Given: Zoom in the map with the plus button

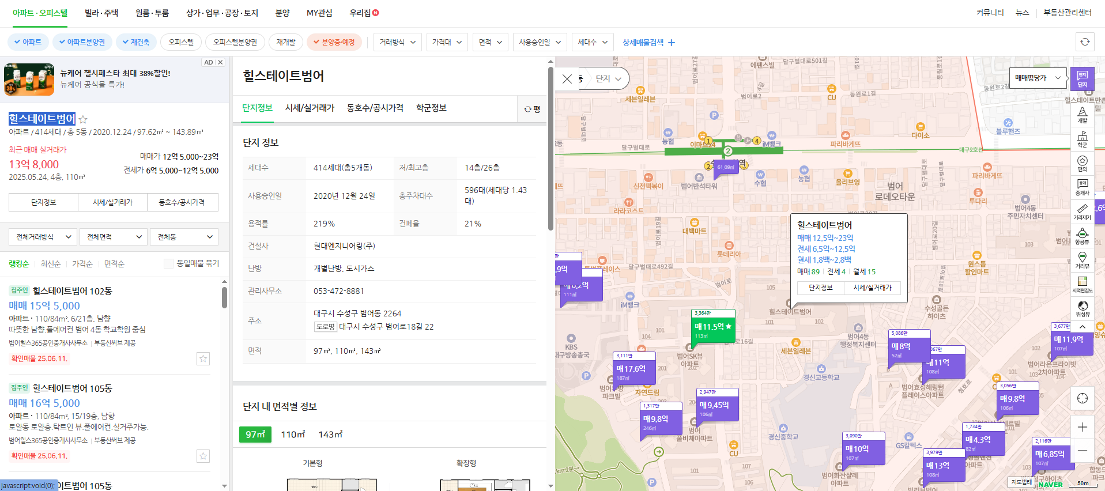Looking at the screenshot, I should tap(1082, 427).
